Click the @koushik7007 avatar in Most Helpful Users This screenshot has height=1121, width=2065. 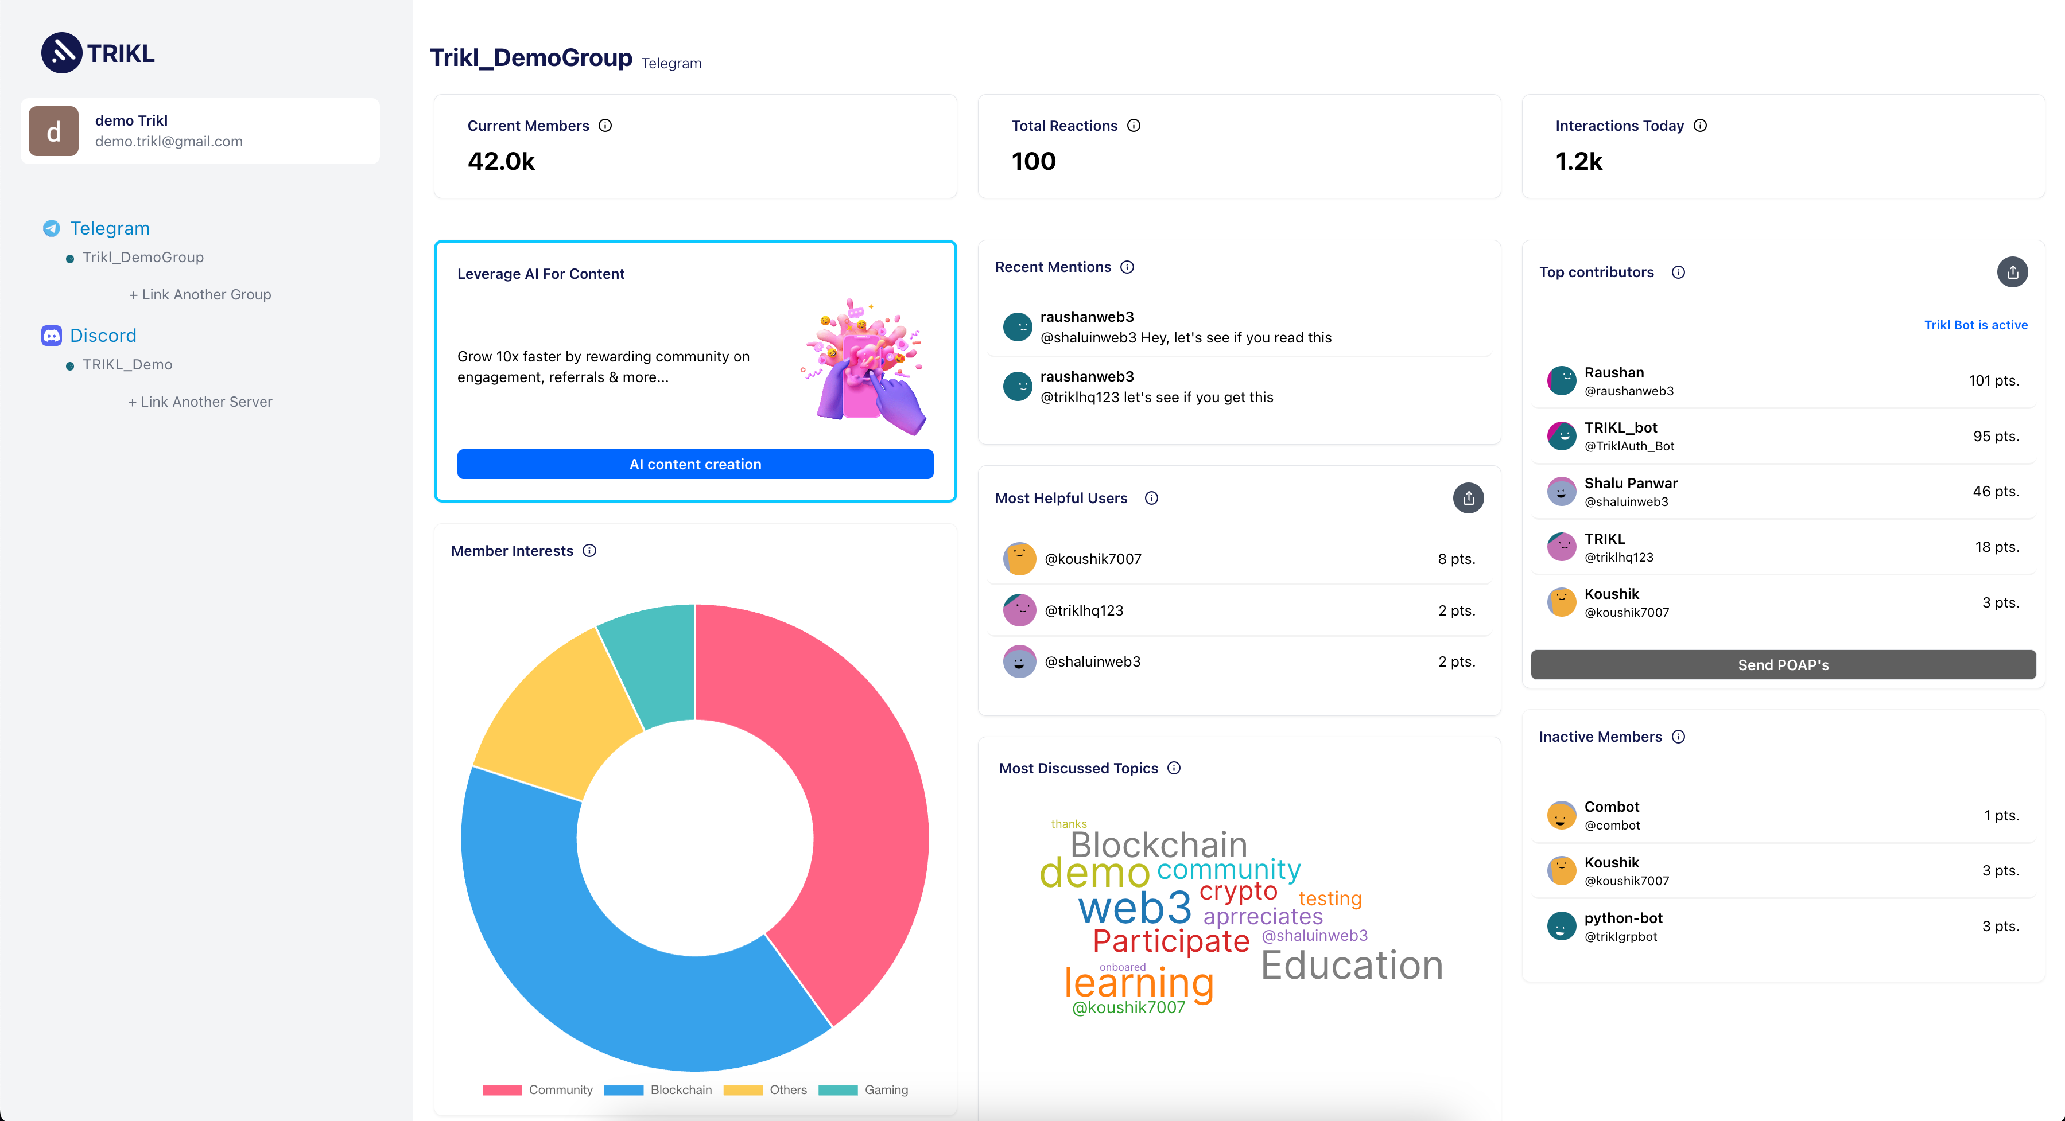pos(1019,559)
